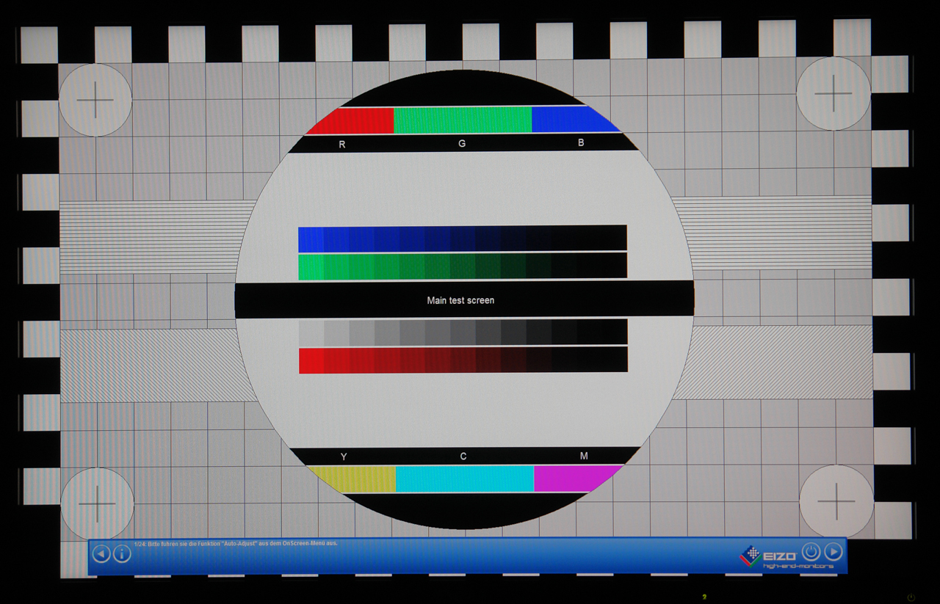The width and height of the screenshot is (940, 604).
Task: Click the "1/24: Bitte führen sie" instruction text
Action: pos(236,544)
